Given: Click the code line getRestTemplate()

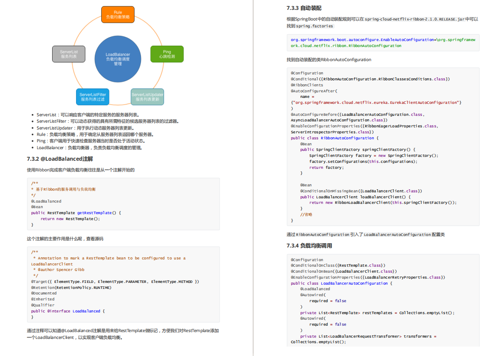Looking at the screenshot, I should [x=76, y=213].
